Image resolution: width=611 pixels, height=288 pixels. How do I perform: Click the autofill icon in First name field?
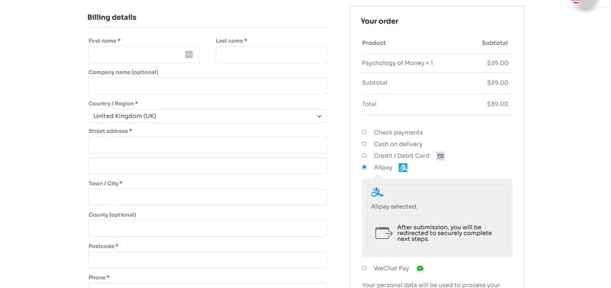click(189, 54)
